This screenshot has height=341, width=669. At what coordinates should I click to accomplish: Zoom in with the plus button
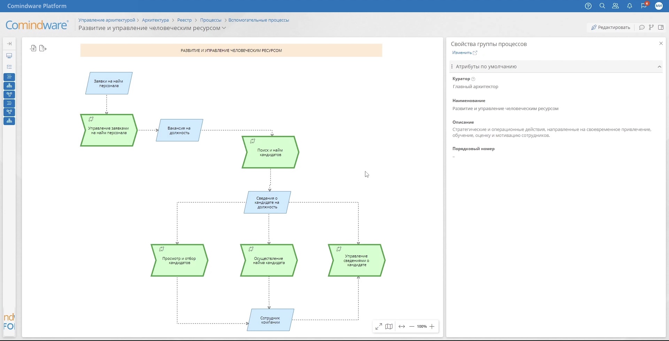[432, 326]
